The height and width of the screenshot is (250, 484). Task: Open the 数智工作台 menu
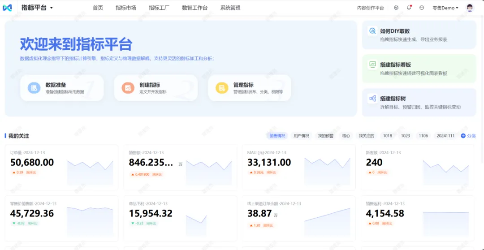(x=195, y=8)
